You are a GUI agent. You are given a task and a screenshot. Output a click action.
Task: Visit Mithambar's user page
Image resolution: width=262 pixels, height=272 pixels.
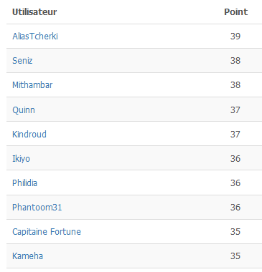tap(32, 85)
